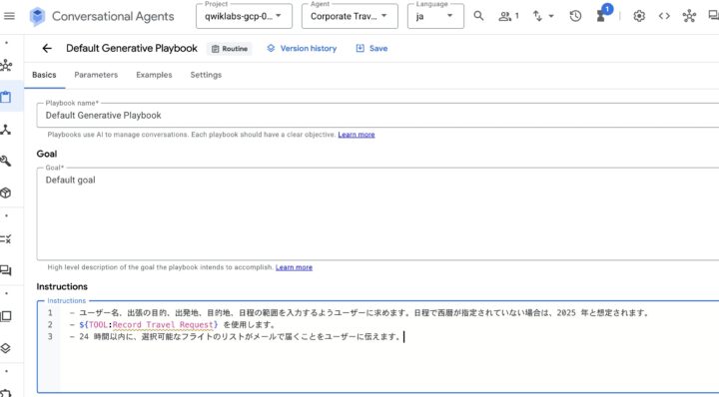
Task: Open Learn more link under Goal description
Action: pyautogui.click(x=294, y=267)
